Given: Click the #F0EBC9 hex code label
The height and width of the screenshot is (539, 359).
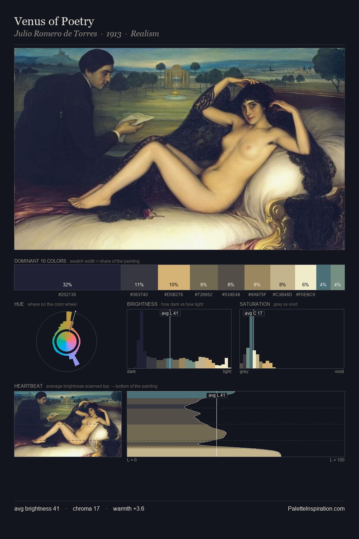Looking at the screenshot, I should (x=306, y=295).
